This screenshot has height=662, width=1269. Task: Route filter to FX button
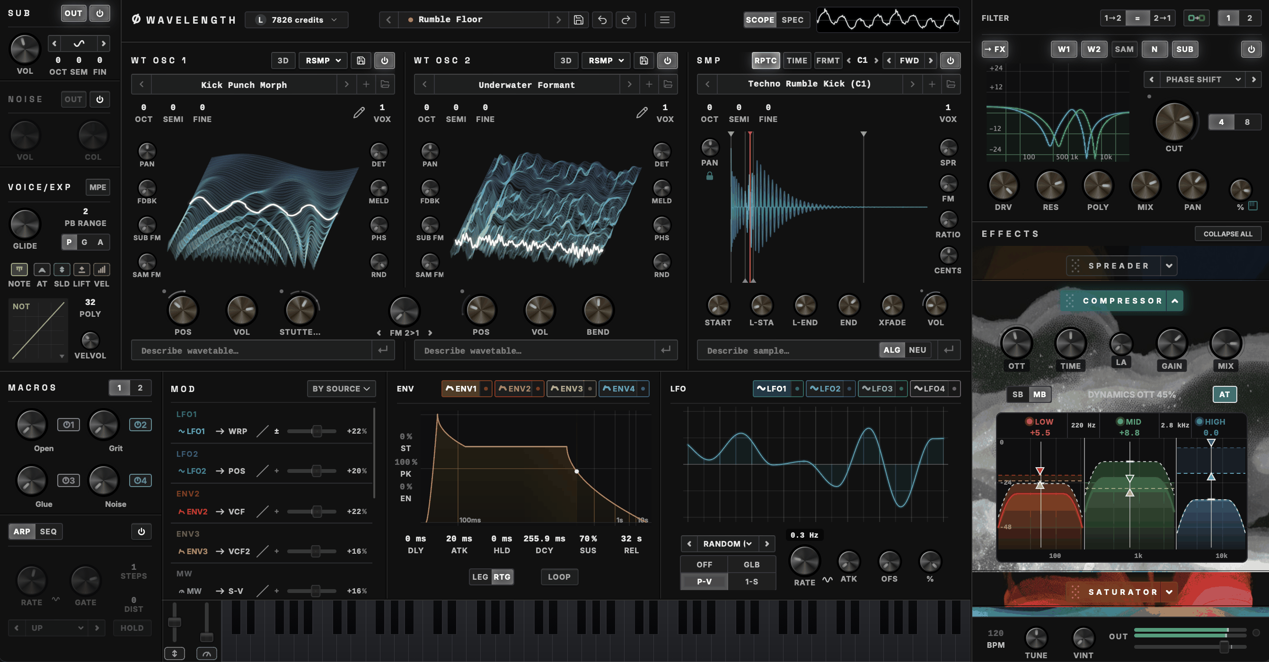click(x=995, y=49)
